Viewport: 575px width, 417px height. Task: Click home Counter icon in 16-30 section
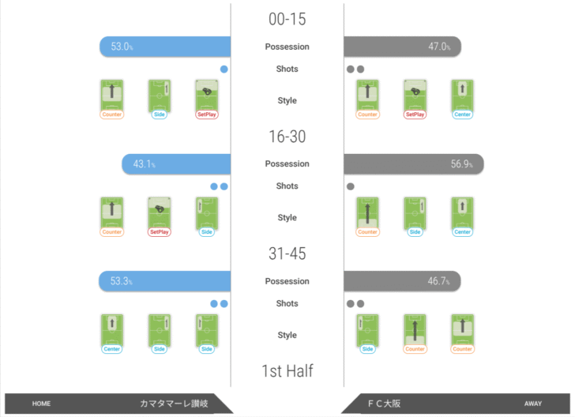pos(112,216)
